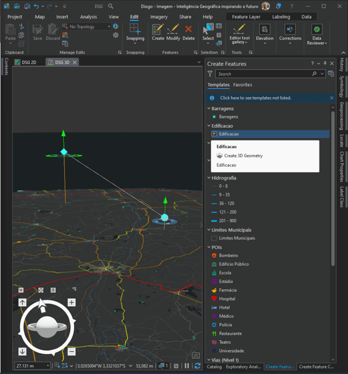Click the filter templates funnel icon
This screenshot has height=374, width=348.
coord(210,74)
